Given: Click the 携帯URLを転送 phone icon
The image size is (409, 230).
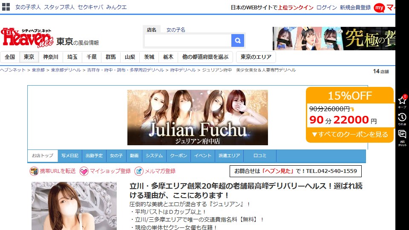Looking at the screenshot, I should (x=34, y=171).
